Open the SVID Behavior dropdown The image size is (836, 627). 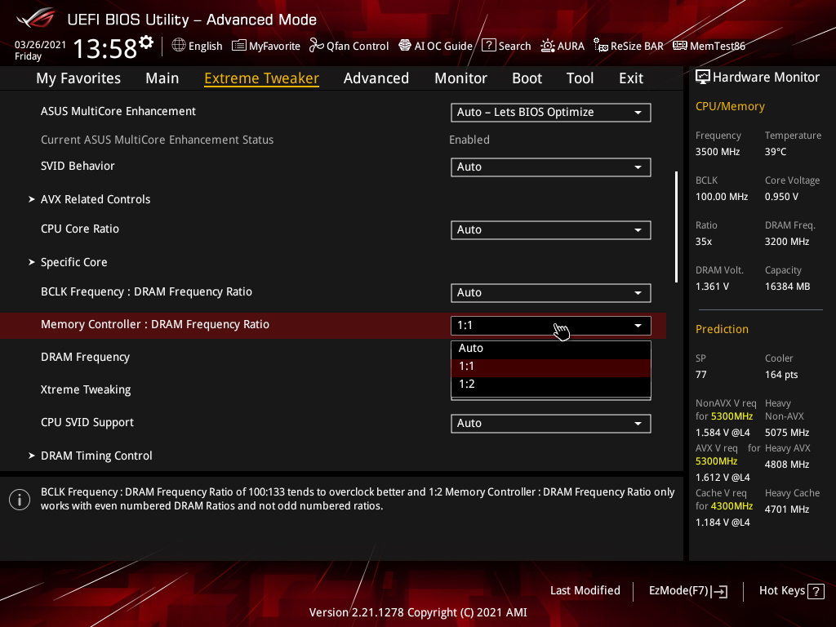[551, 167]
